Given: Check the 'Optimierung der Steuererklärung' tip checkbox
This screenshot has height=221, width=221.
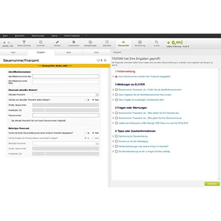Looking at the screenshot, I should 117,136.
